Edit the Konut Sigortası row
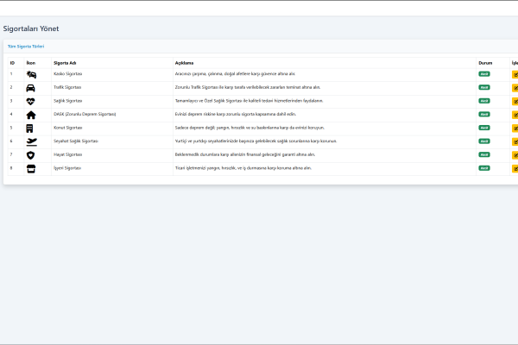The height and width of the screenshot is (345, 518). tap(515, 128)
